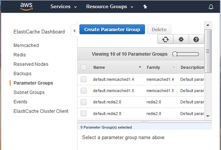Click the pane splitter handle dots
The image size is (221, 150).
pyautogui.click(x=145, y=121)
